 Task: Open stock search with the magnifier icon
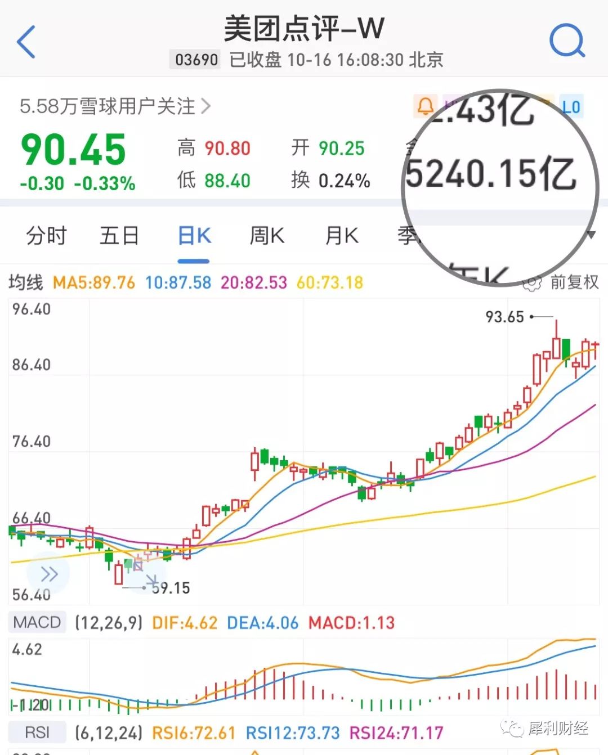[x=567, y=40]
